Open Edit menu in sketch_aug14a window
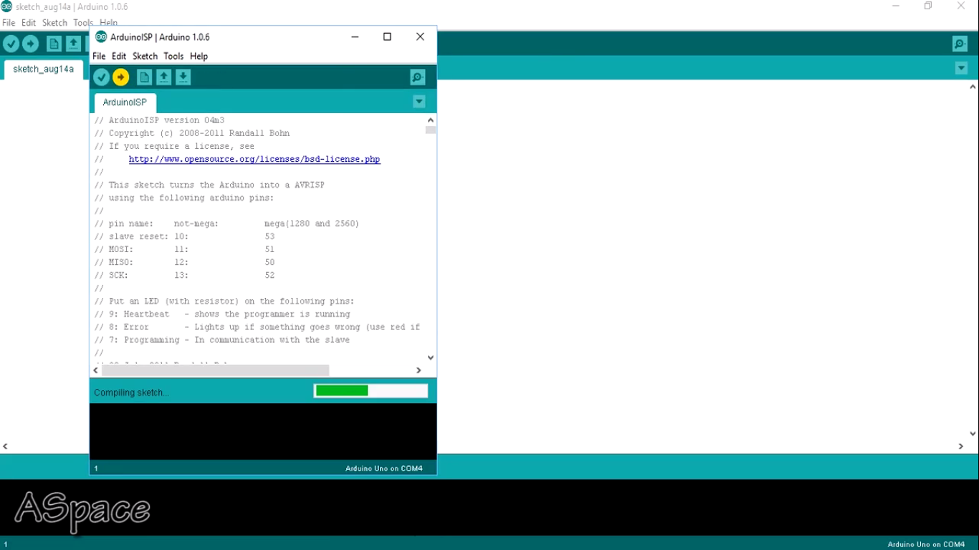Screen dimensions: 979x550 click(x=29, y=23)
